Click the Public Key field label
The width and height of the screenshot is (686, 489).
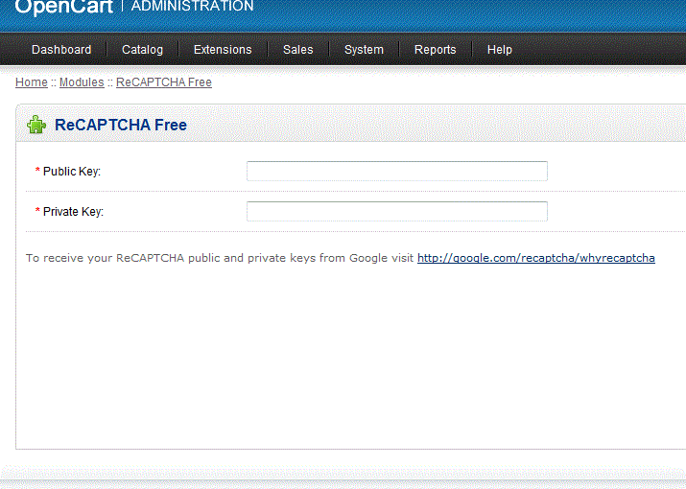(71, 172)
